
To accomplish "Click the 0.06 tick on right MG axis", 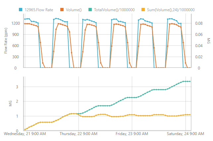I will click(199, 35).
